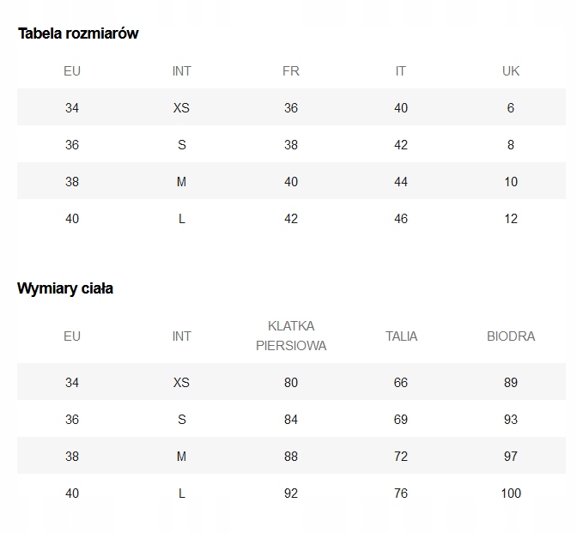The image size is (577, 533).
Task: Click waist measurement 69 cell
Action: coord(401,420)
